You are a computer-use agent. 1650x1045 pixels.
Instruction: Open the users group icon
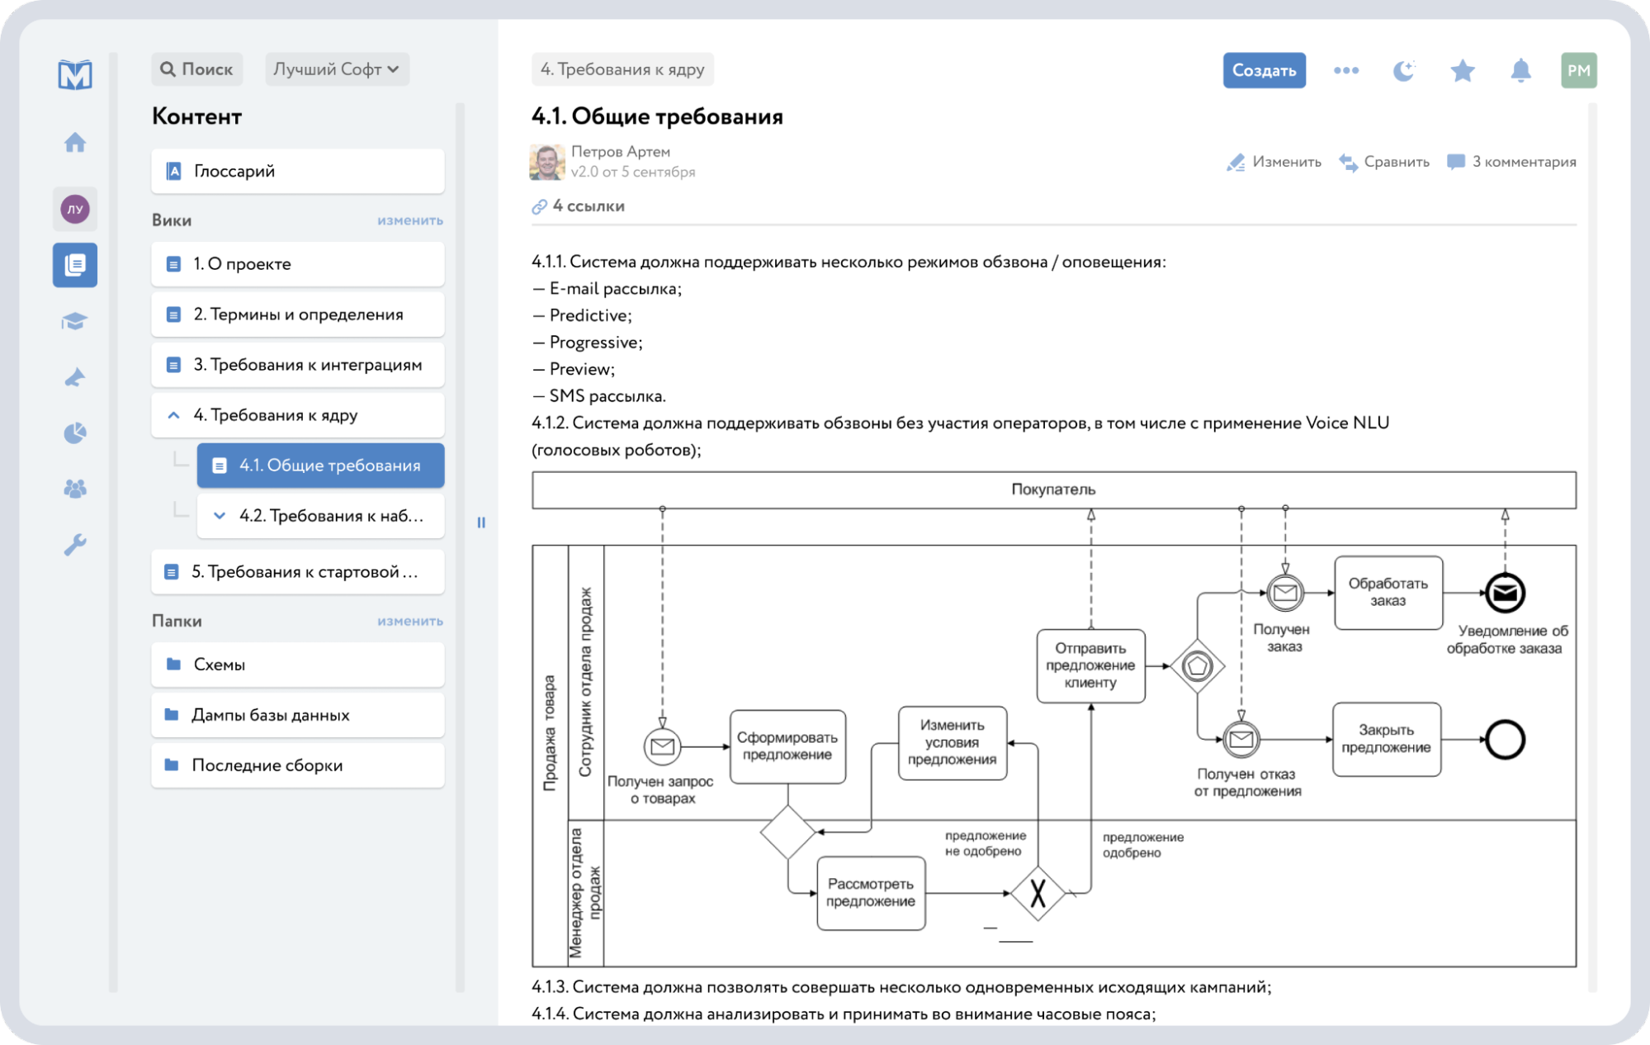point(75,489)
